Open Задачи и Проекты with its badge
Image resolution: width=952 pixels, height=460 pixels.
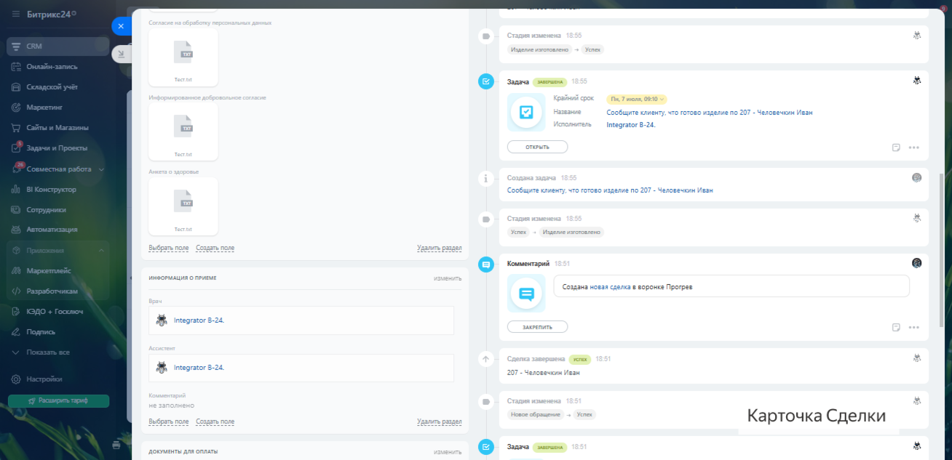[x=57, y=148]
